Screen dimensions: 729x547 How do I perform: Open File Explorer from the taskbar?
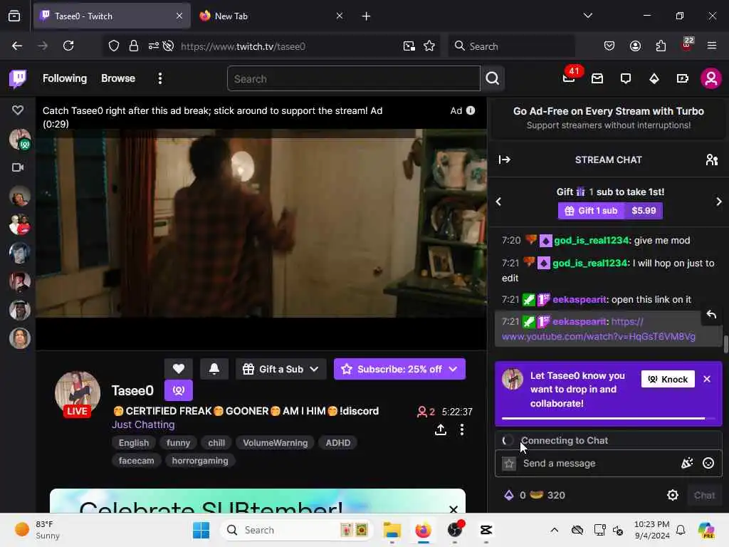coord(392,530)
